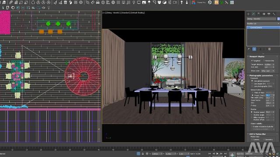Open the [+] viewport general menu
Image resolution: width=280 pixels, height=157 pixels.
[x=104, y=13]
